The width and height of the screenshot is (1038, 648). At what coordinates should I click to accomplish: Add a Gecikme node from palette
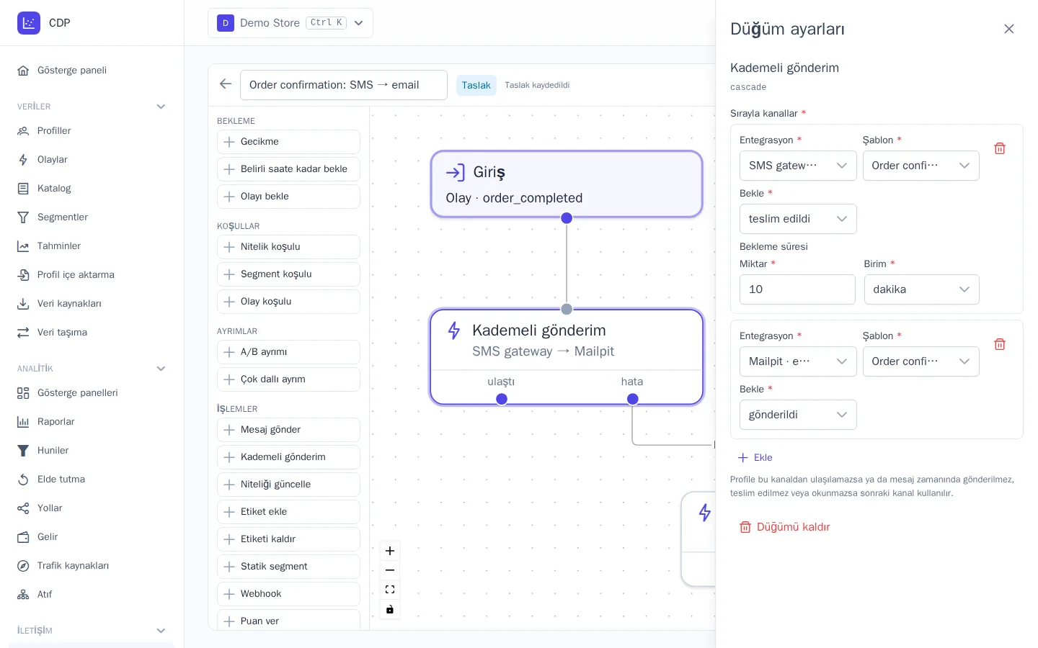click(x=288, y=142)
